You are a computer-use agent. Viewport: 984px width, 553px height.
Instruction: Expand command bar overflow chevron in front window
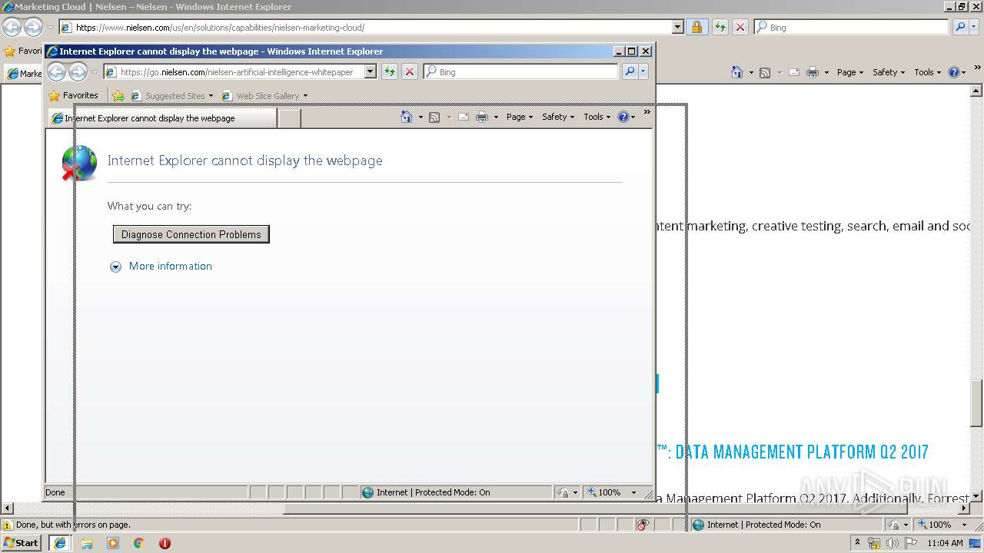pos(647,112)
